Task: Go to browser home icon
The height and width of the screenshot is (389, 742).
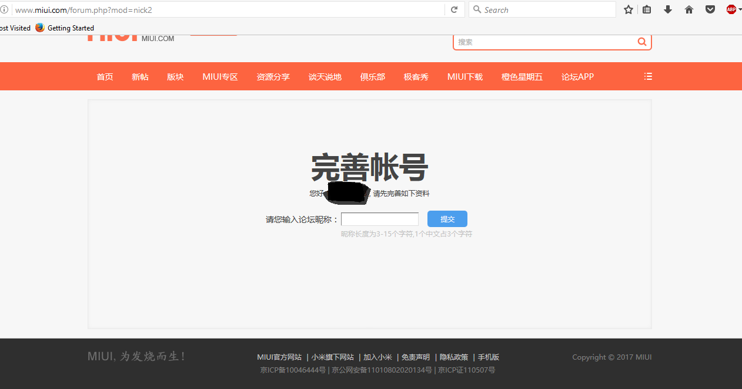Action: (x=689, y=10)
